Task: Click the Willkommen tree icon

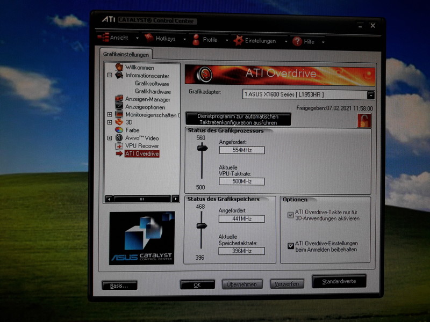Action: (119, 67)
